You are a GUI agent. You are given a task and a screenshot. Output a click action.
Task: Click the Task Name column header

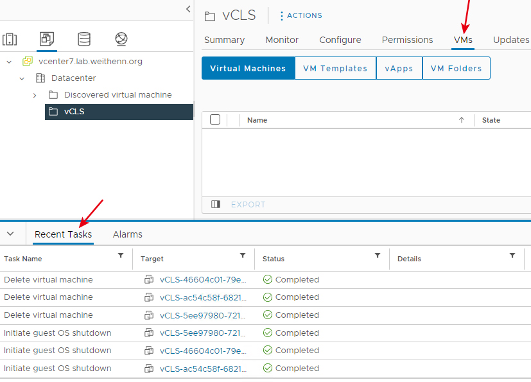22,259
